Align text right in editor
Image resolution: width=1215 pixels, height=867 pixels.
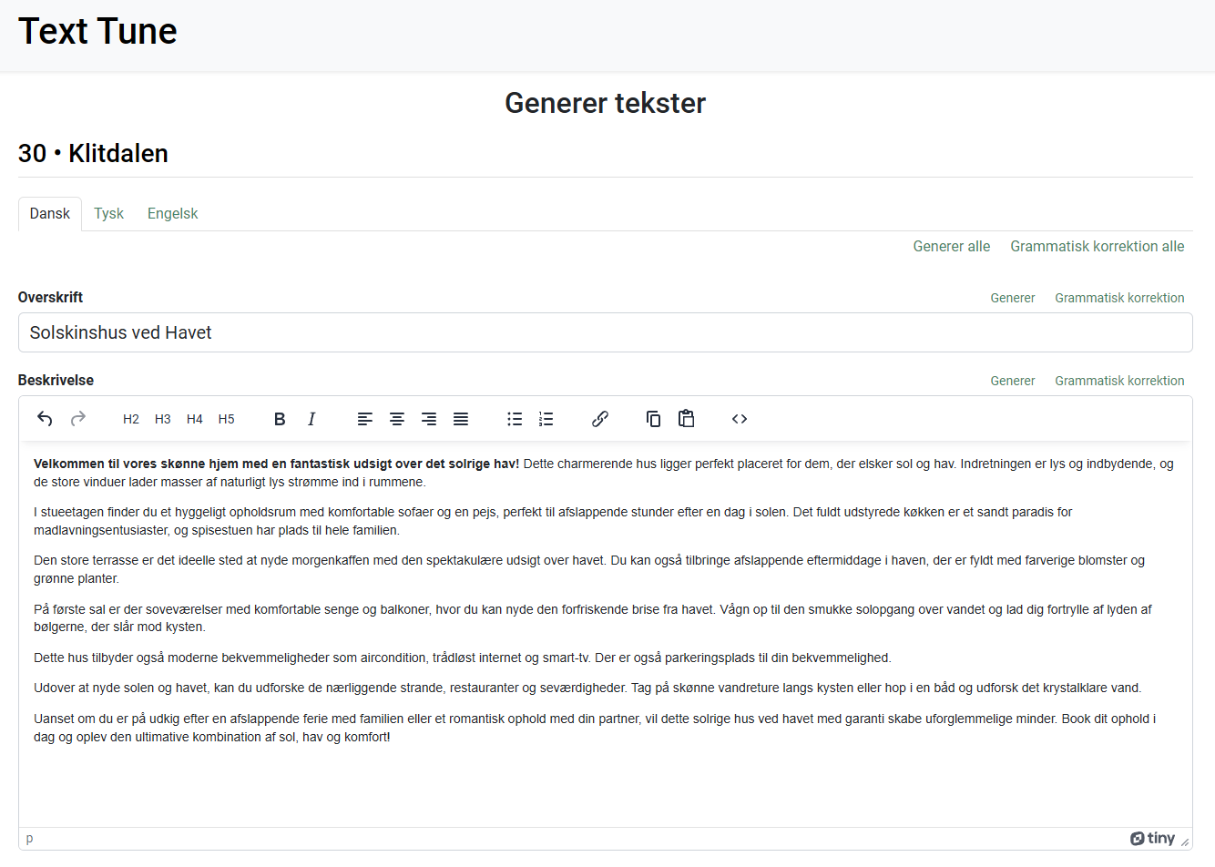click(x=429, y=419)
